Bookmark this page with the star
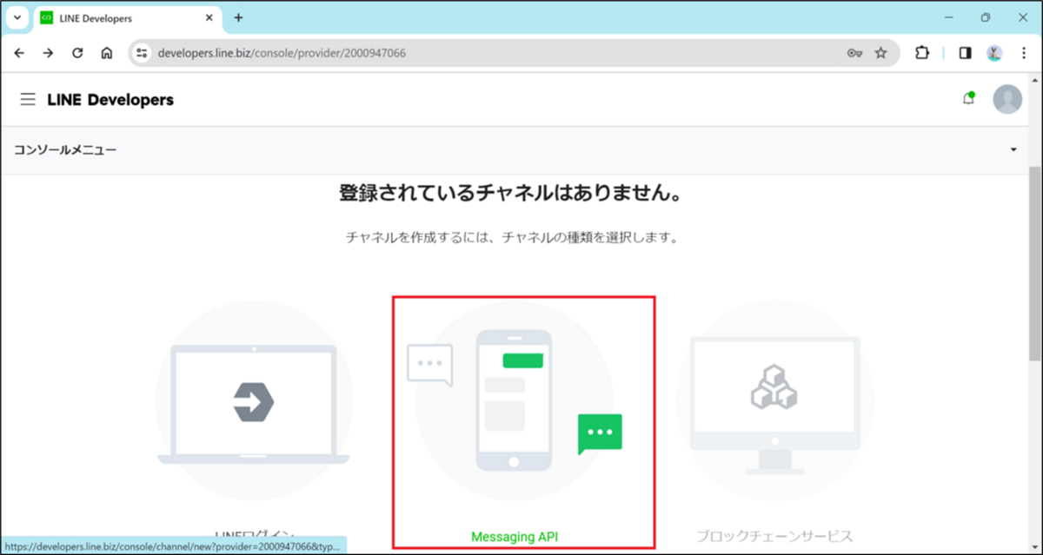 pos(880,53)
